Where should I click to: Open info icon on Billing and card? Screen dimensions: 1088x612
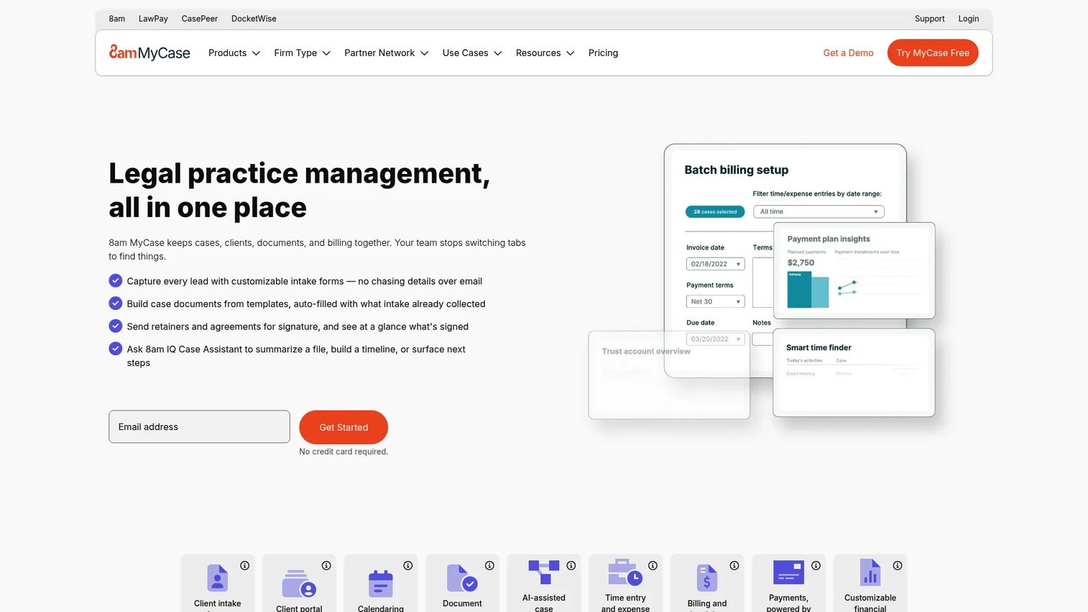734,566
